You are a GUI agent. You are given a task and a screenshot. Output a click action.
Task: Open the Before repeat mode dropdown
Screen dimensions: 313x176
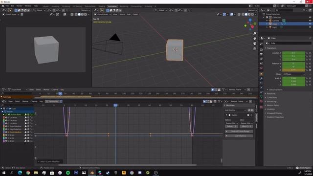(231, 123)
